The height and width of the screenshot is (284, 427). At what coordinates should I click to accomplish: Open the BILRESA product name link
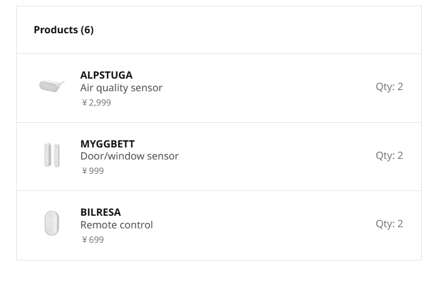pyautogui.click(x=101, y=212)
